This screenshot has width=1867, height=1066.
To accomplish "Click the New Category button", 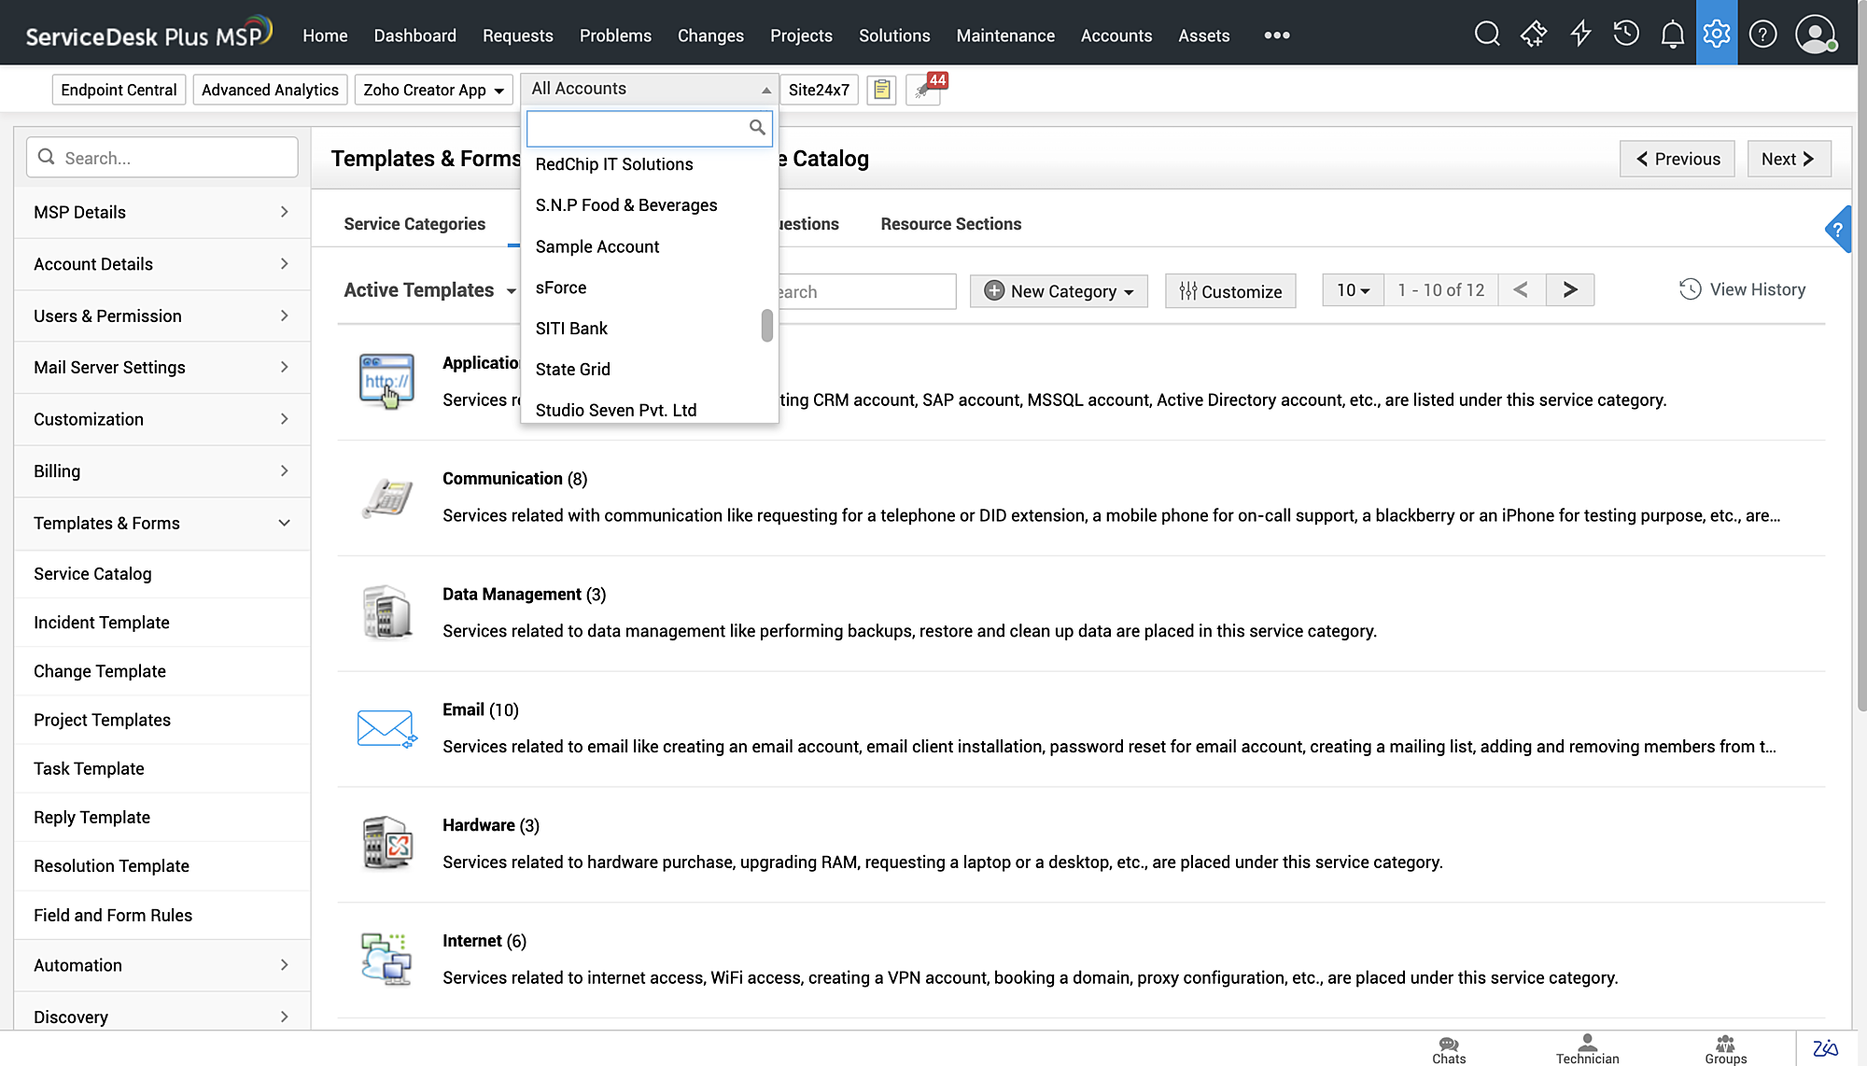I will click(x=1060, y=290).
